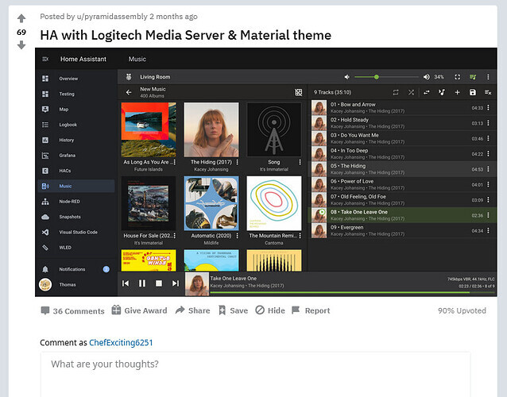507x397 pixels.
Task: Go back from New Music list
Action: [129, 92]
